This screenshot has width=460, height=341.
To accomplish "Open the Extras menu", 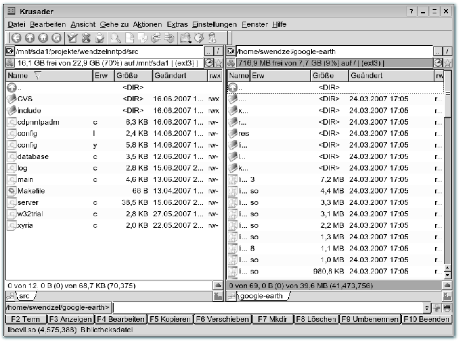I will (x=177, y=24).
